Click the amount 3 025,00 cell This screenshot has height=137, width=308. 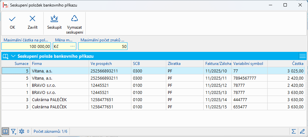pos(287,71)
